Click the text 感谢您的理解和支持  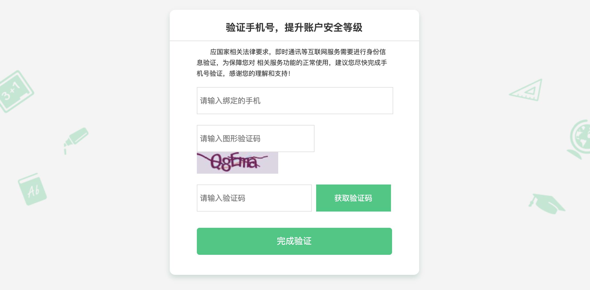258,73
